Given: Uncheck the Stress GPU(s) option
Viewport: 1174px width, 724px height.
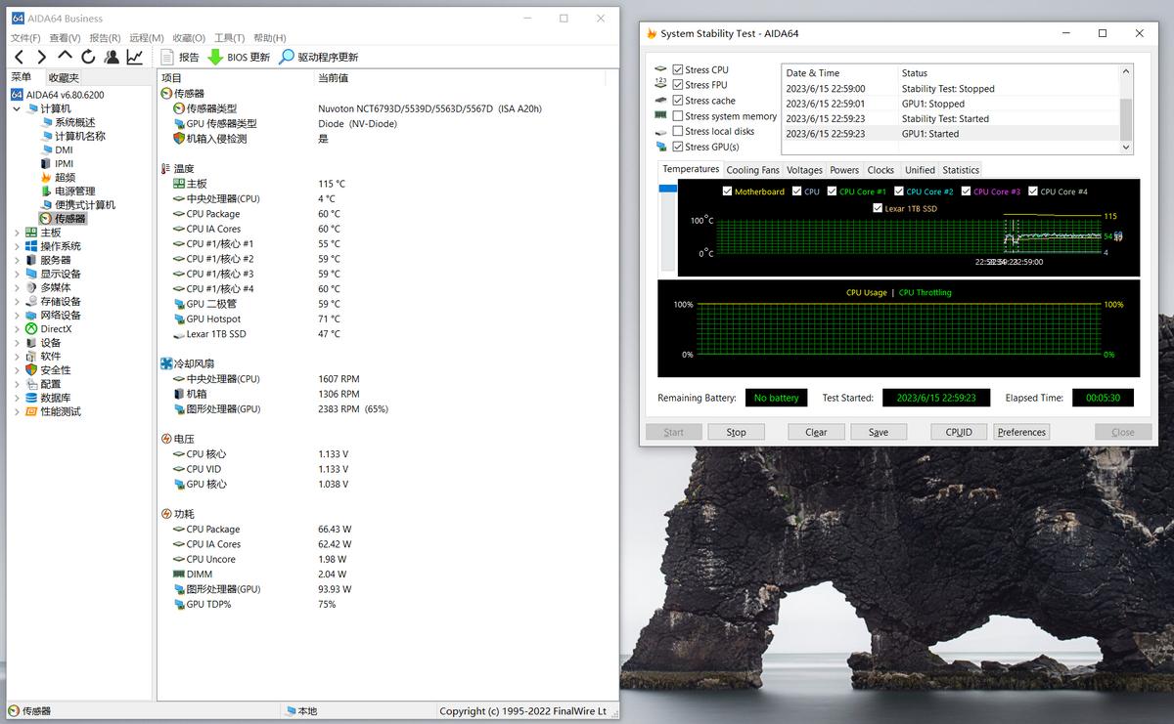Looking at the screenshot, I should coord(678,147).
